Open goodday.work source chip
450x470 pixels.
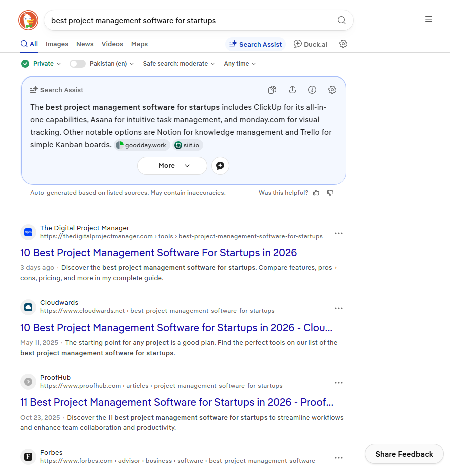pos(142,145)
